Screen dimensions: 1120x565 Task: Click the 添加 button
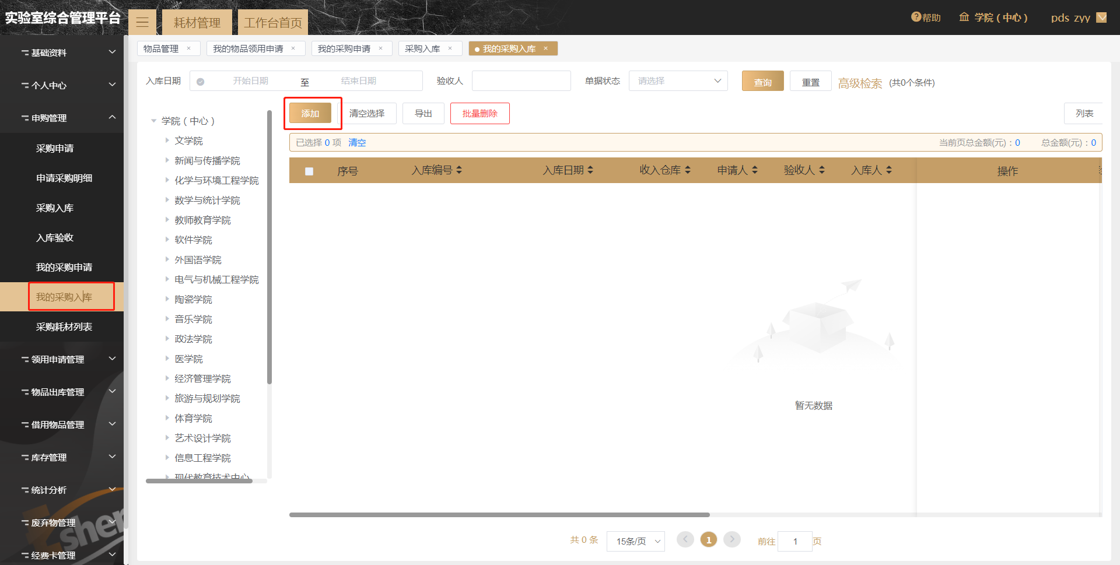[310, 113]
